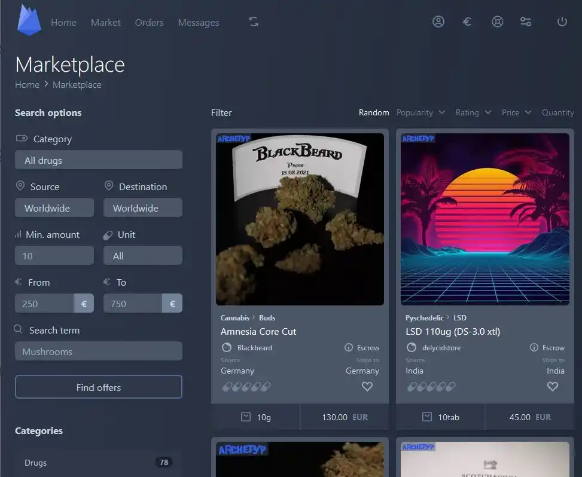Click the euro currency icon in header
Screen dimensions: 582x477
pyautogui.click(x=467, y=22)
